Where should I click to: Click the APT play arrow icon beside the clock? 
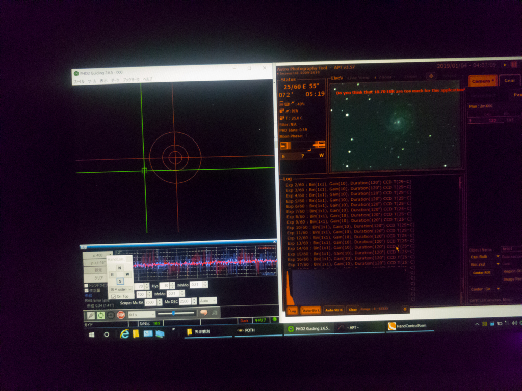[505, 65]
